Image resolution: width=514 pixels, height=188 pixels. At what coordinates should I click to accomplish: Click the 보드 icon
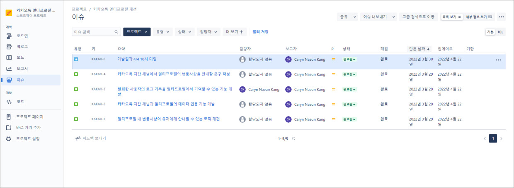[x=9, y=57]
